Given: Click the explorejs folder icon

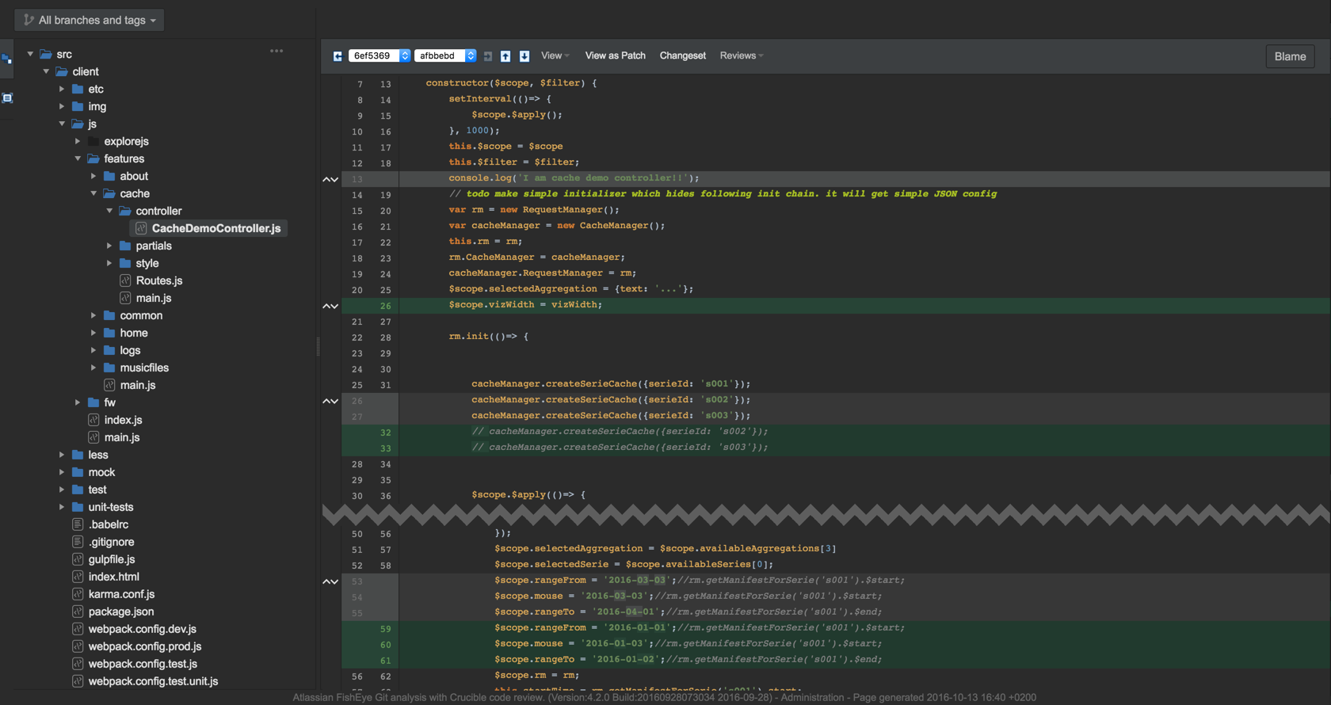Looking at the screenshot, I should point(93,142).
